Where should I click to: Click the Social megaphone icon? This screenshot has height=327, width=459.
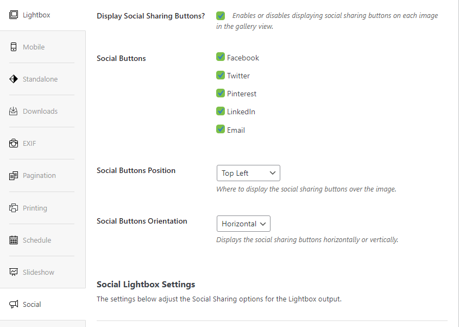pos(14,304)
